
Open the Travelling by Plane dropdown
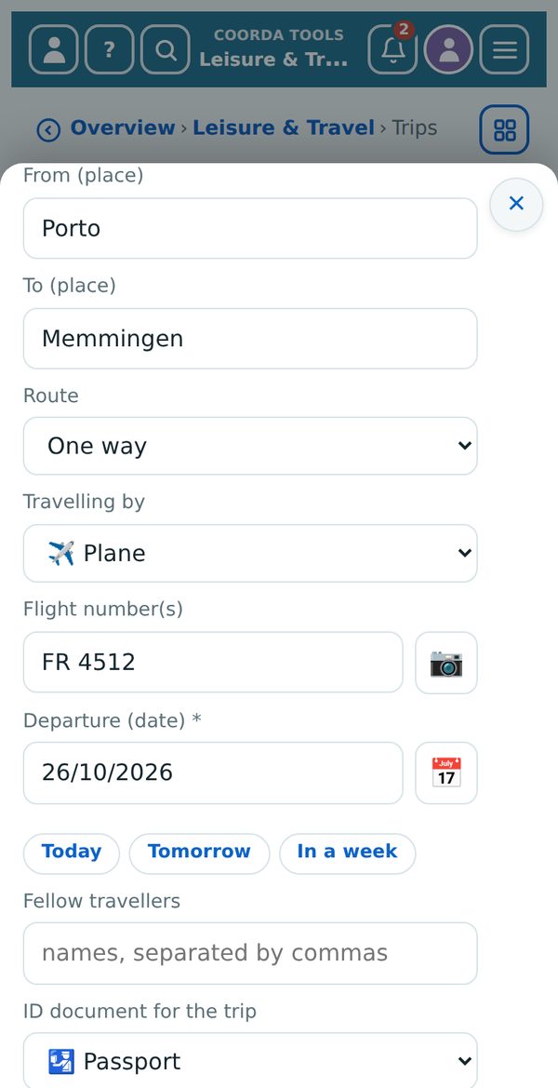coord(250,553)
